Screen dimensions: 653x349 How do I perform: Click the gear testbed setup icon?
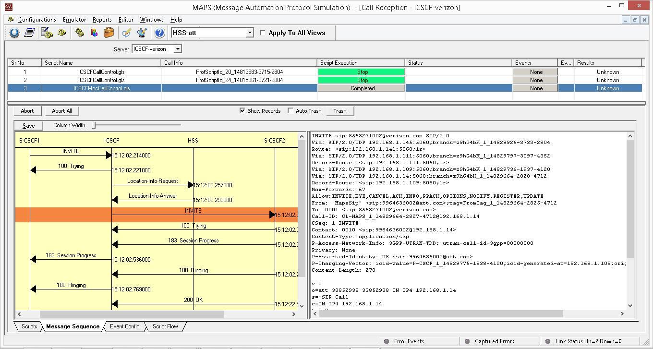pos(14,33)
